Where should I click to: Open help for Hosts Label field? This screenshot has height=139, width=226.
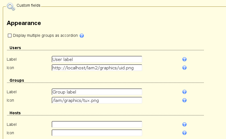[x=184, y=124]
